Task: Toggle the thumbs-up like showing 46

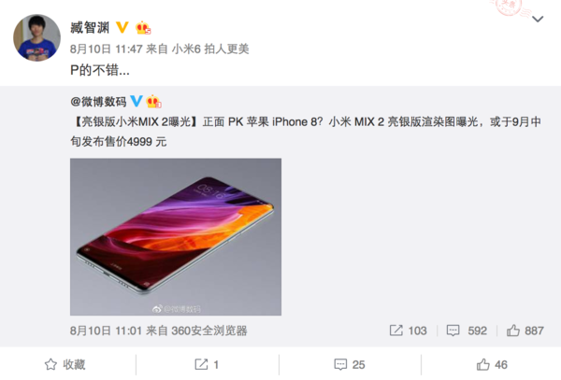Action: [492, 365]
